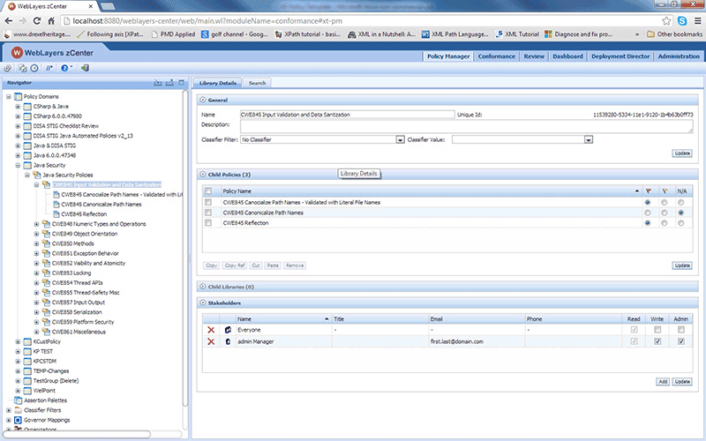Toggle the select-all checkbox in Child Policies header
The width and height of the screenshot is (706, 441).
(208, 191)
